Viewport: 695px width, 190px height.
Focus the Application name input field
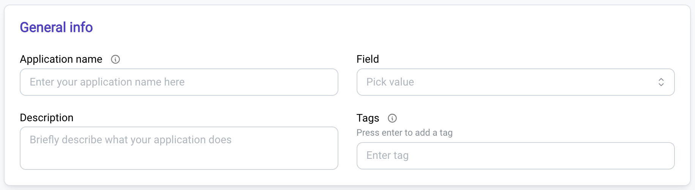[179, 82]
